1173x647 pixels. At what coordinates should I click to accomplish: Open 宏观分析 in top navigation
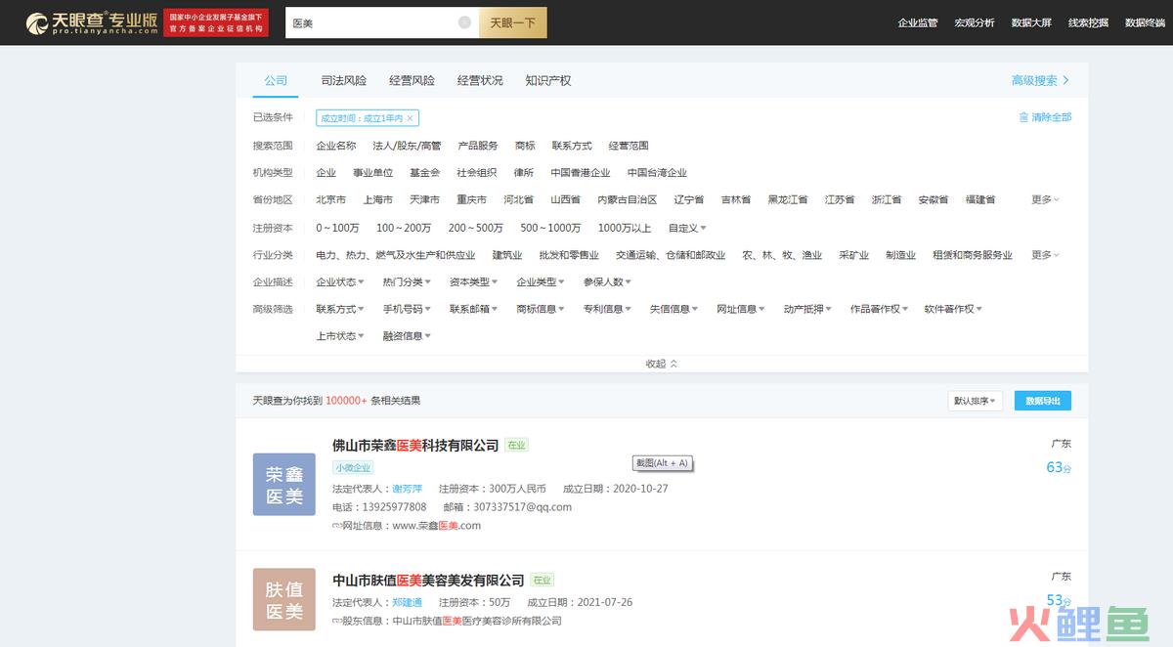tap(975, 22)
